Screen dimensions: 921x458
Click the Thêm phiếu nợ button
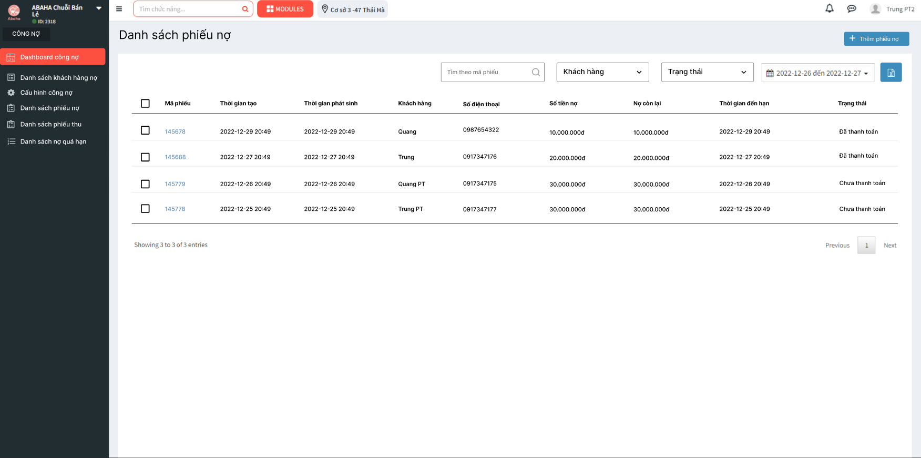pyautogui.click(x=876, y=39)
